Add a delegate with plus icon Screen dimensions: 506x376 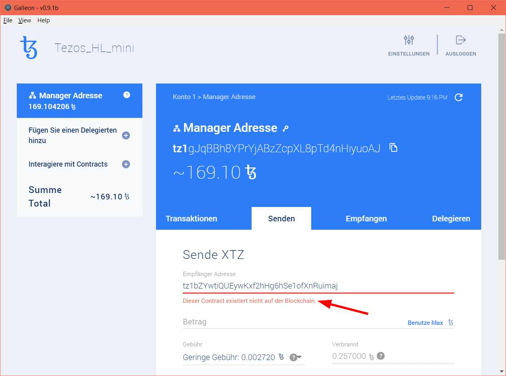click(126, 135)
